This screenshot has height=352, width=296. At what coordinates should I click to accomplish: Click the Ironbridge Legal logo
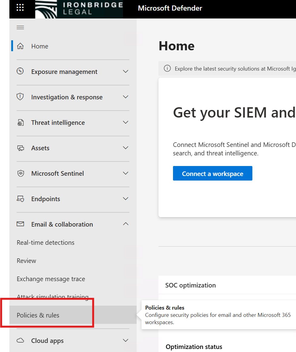click(x=79, y=9)
